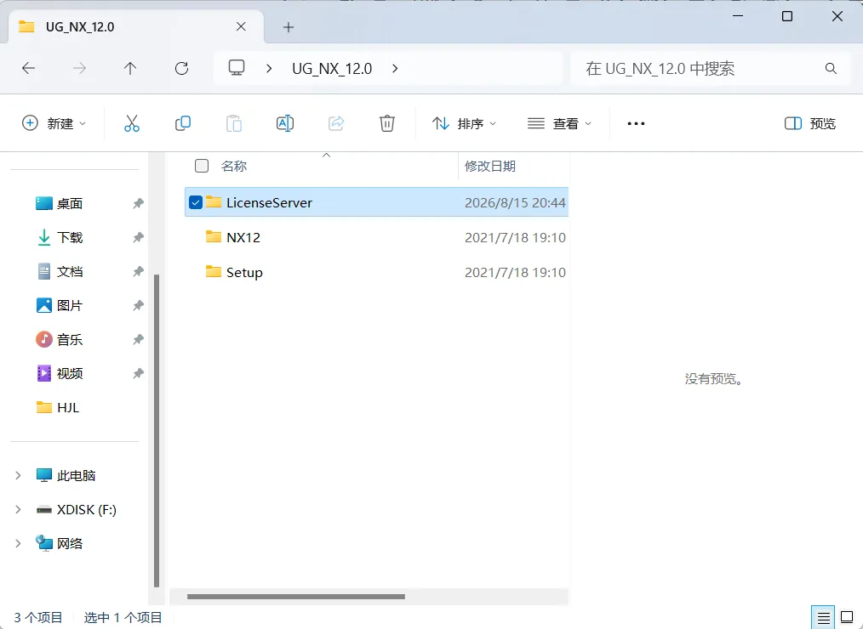Click the sidebar vertical scrollbar
Image resolution: width=863 pixels, height=629 pixels.
pyautogui.click(x=157, y=430)
